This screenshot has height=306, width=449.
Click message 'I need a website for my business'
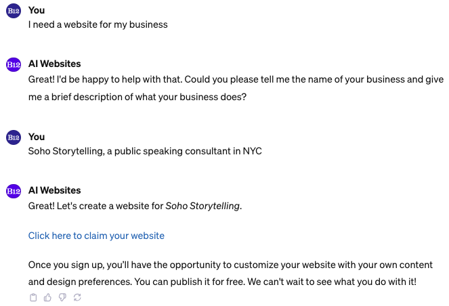pyautogui.click(x=98, y=25)
